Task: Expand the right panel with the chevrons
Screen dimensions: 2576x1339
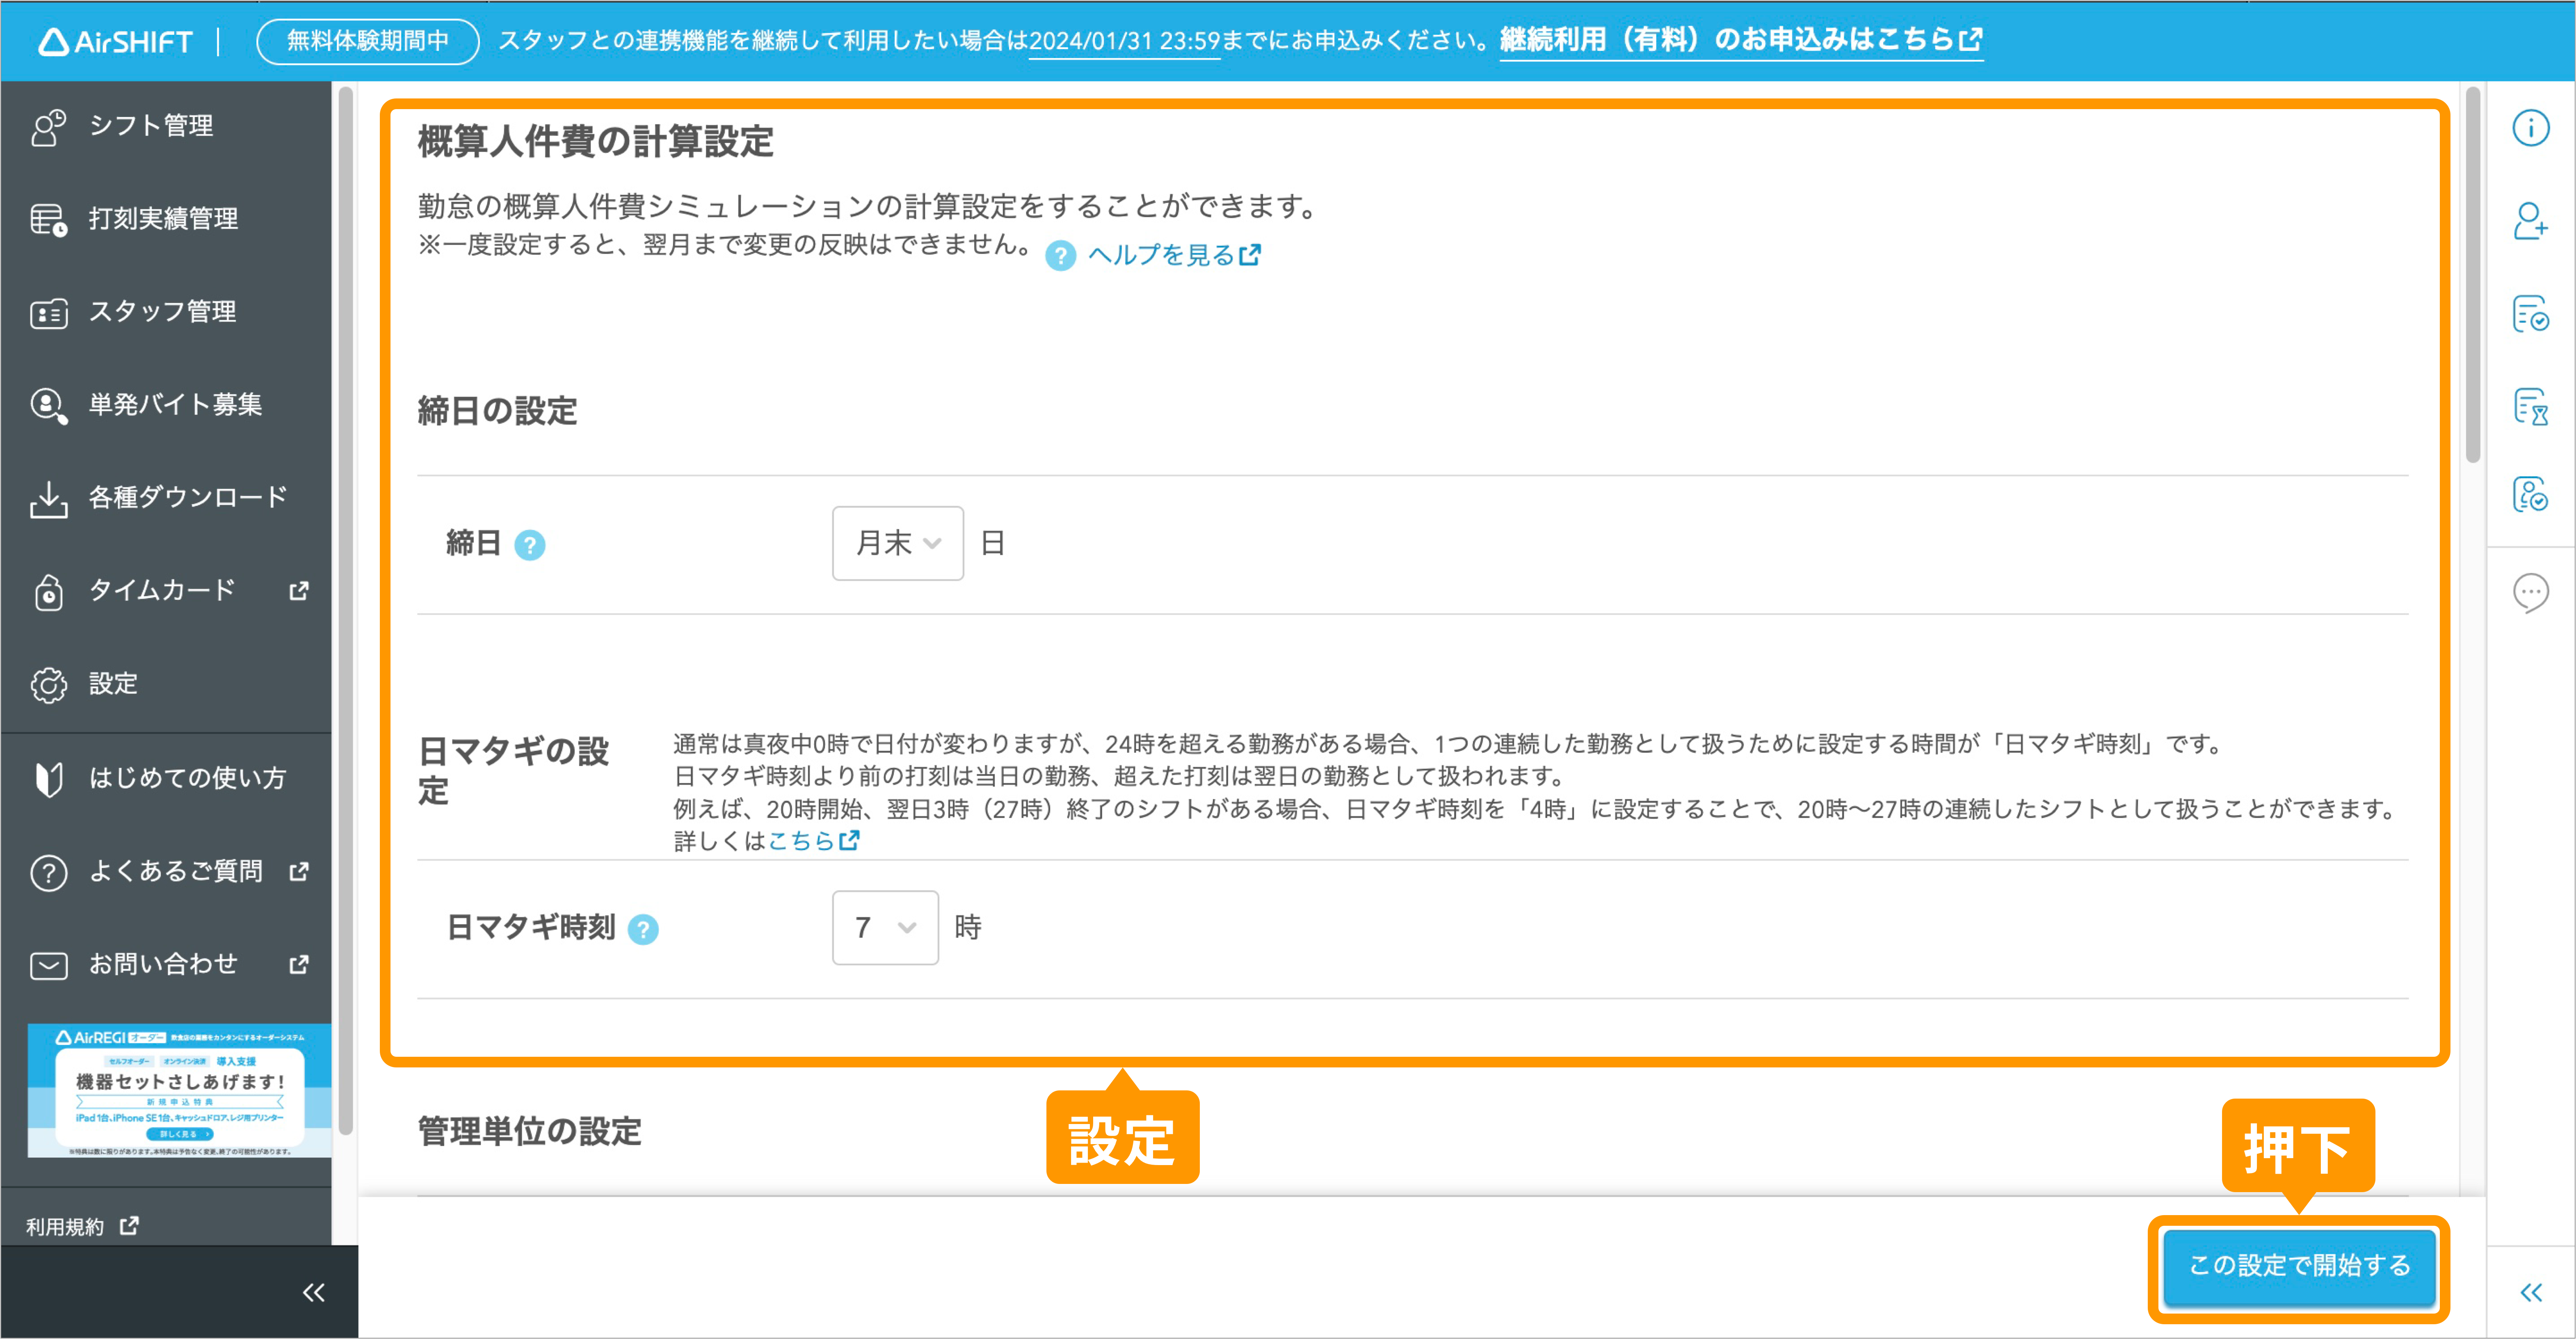Action: [2531, 1293]
